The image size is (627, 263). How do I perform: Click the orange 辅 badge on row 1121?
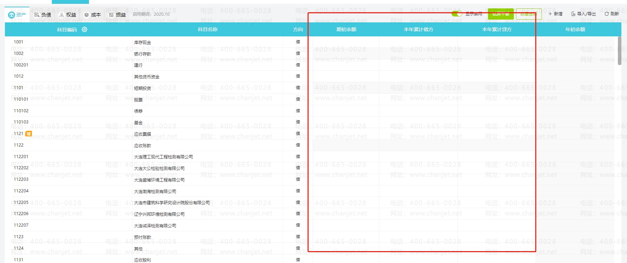pyautogui.click(x=29, y=134)
